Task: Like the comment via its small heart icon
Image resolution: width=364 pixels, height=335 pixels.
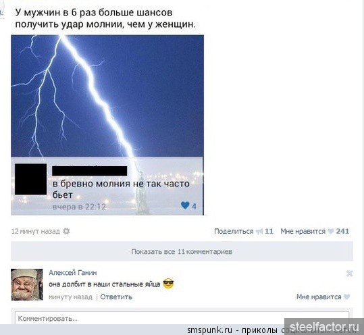Action: pyautogui.click(x=346, y=297)
